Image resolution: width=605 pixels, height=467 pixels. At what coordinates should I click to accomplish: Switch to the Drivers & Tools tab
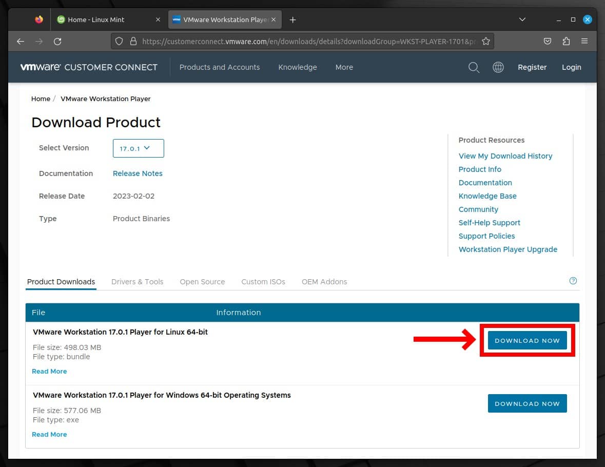[137, 282]
